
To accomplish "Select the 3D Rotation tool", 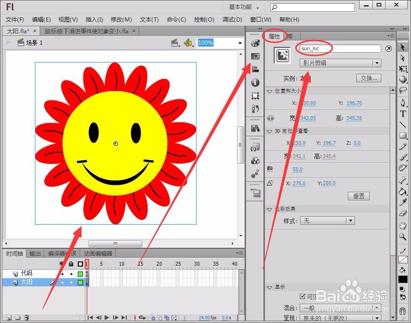I will (x=403, y=79).
